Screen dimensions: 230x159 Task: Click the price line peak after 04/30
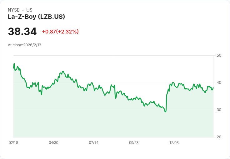[x=63, y=71]
